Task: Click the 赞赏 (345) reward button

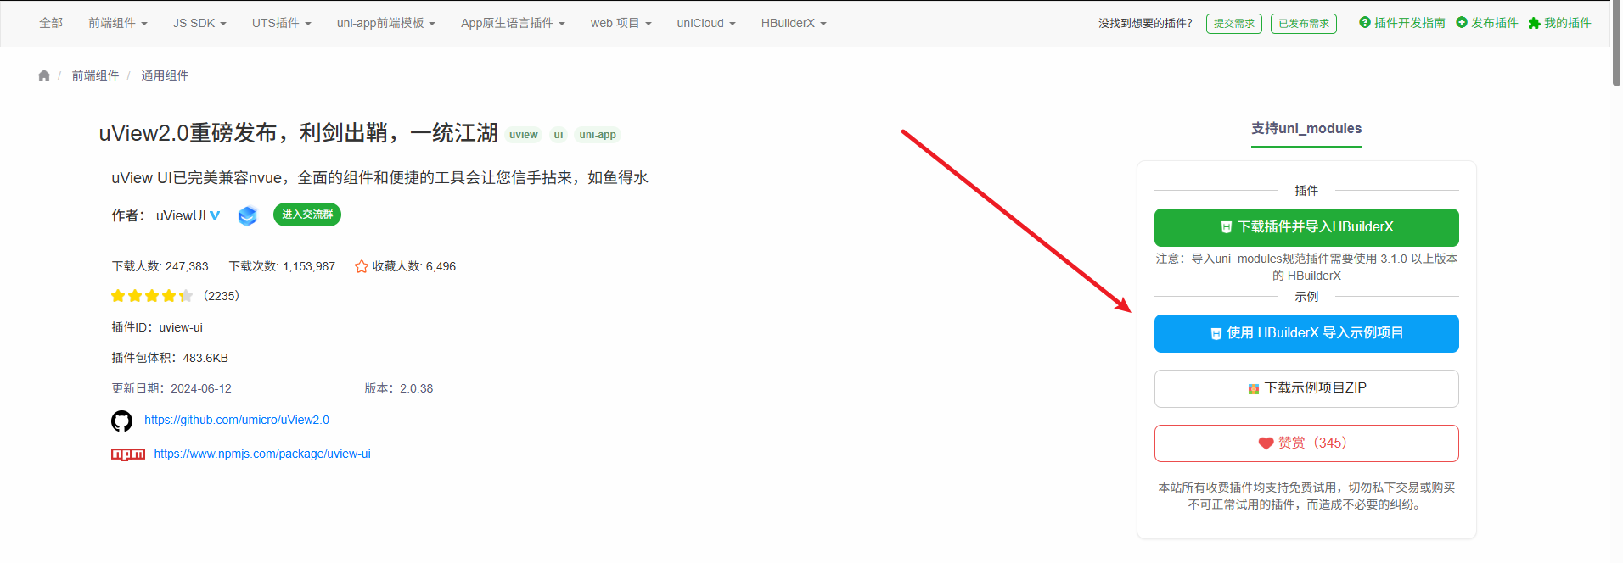Action: point(1306,443)
